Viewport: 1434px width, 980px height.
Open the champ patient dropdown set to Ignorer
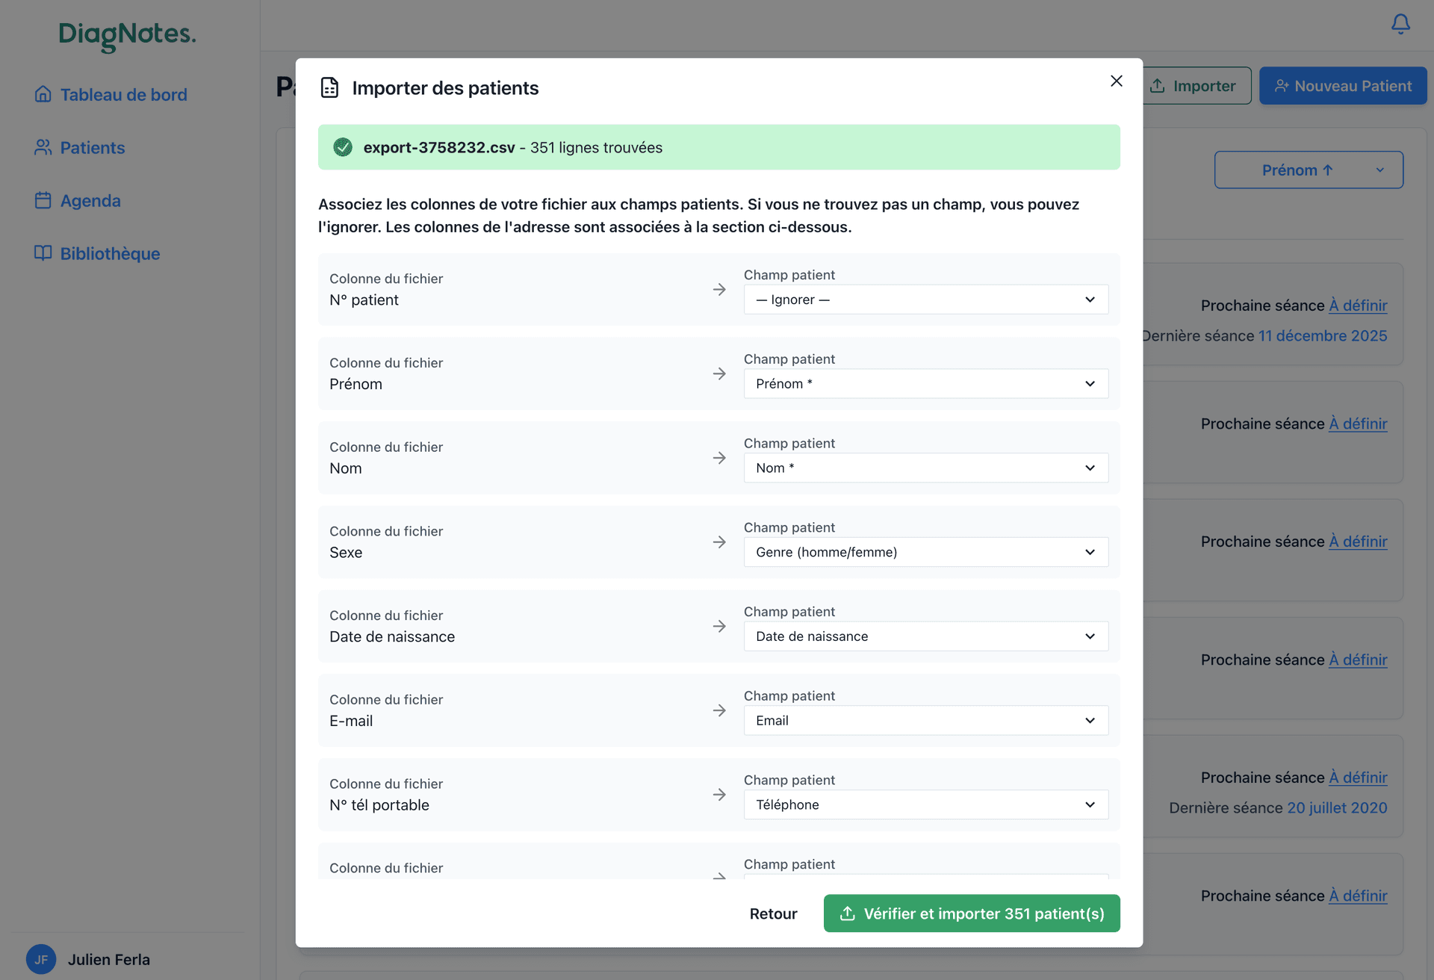pyautogui.click(x=925, y=300)
